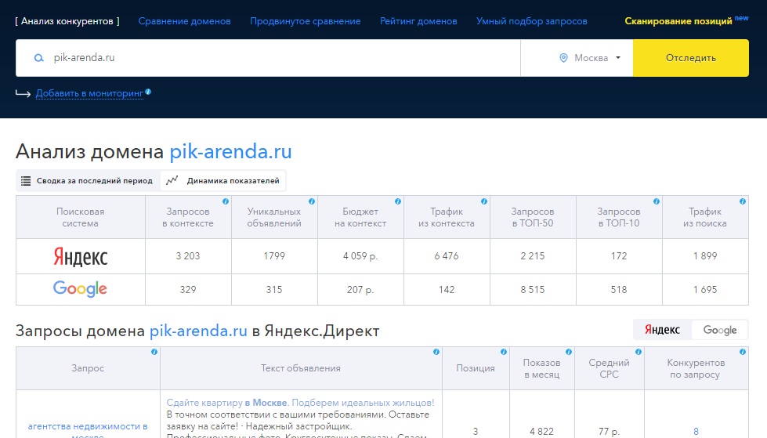Click Google budget value 207 р.

point(360,290)
